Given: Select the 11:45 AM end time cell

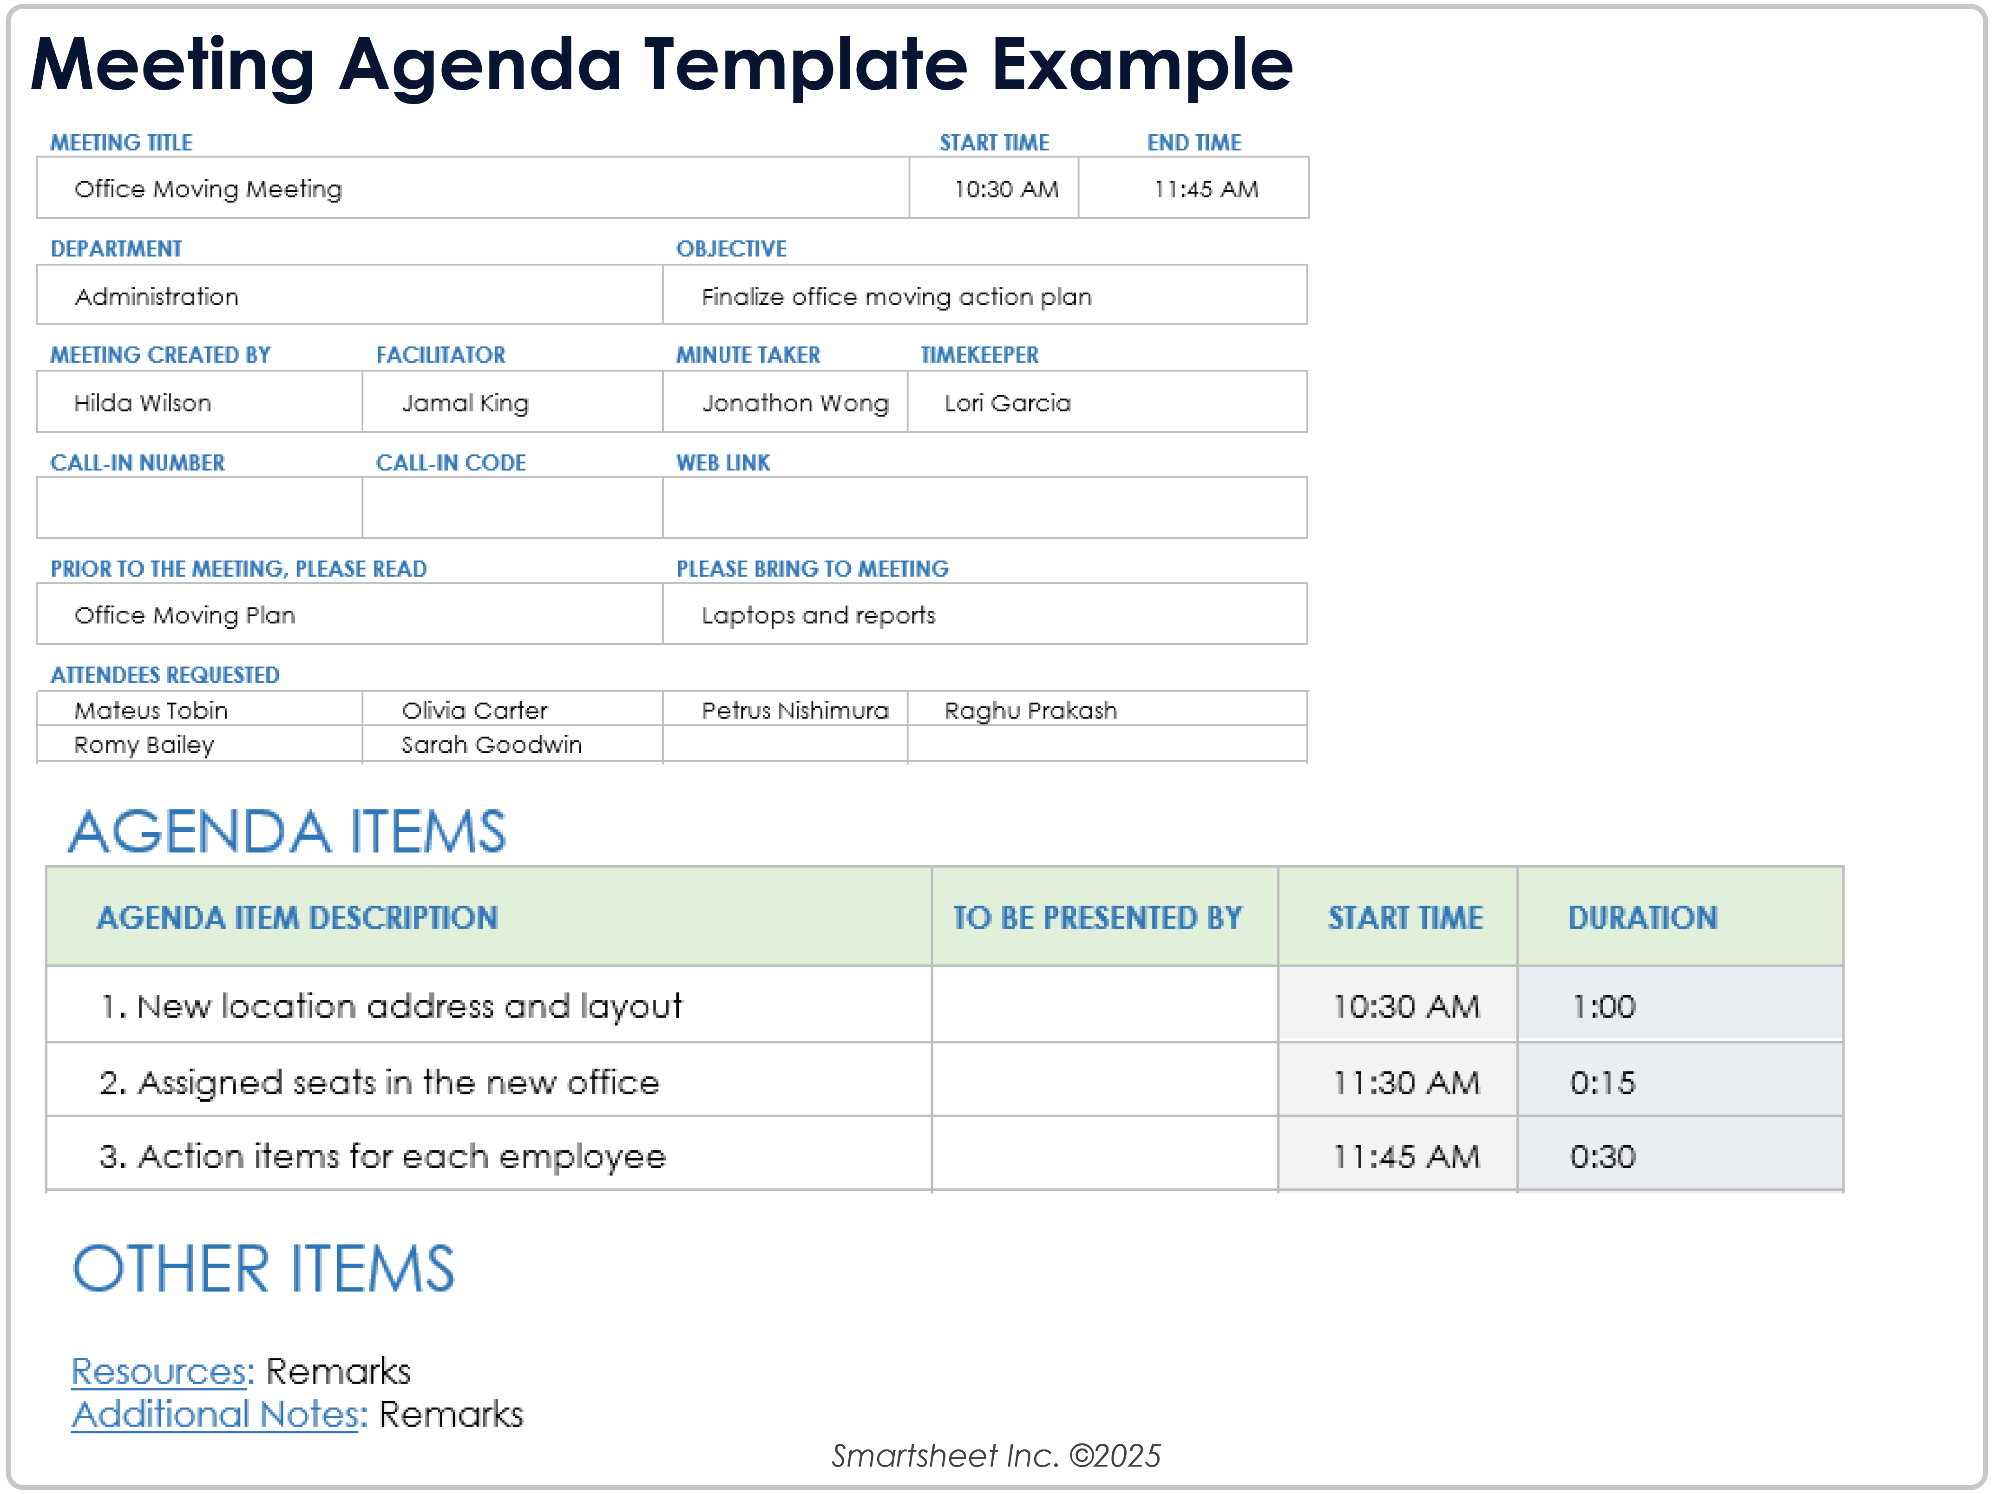Looking at the screenshot, I should [x=1194, y=189].
